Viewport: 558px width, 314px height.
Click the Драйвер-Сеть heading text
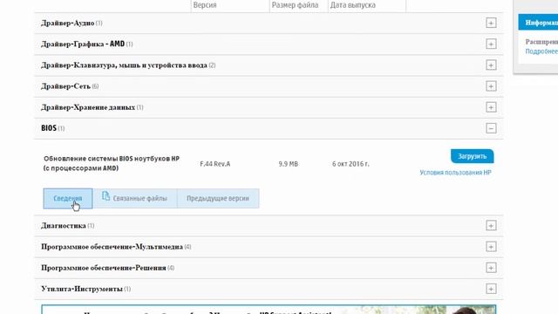pyautogui.click(x=66, y=86)
